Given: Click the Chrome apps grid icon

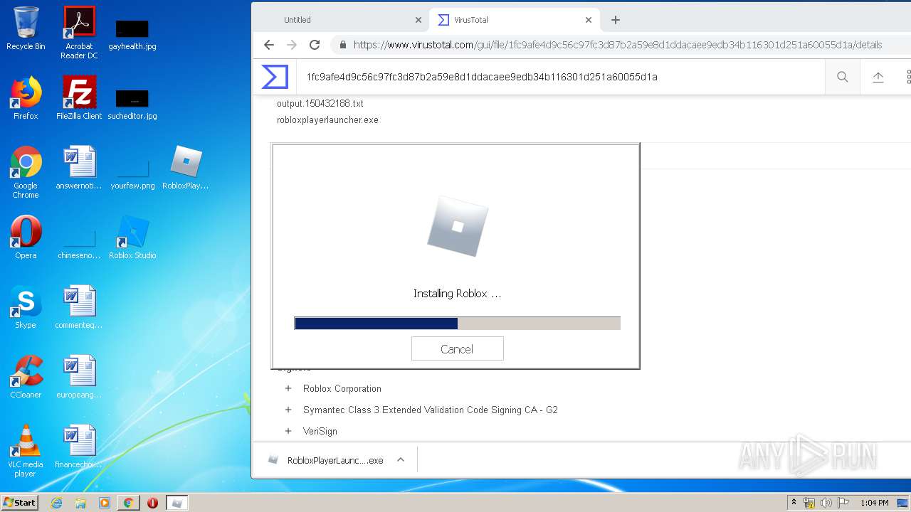Looking at the screenshot, I should (x=908, y=77).
